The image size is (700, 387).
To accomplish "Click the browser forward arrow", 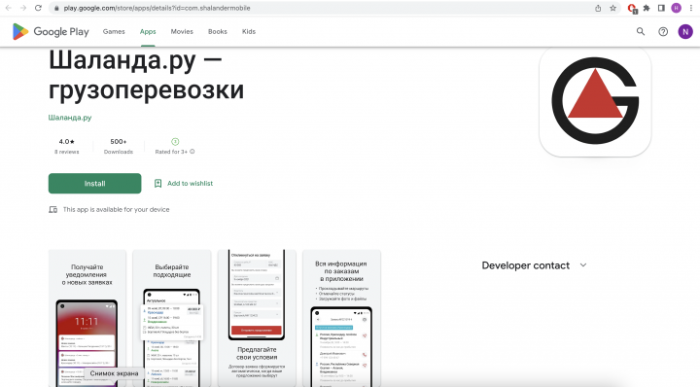I will coord(23,8).
